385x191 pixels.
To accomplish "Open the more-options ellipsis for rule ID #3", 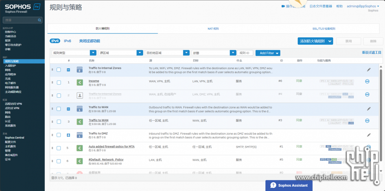I will coord(367,121).
